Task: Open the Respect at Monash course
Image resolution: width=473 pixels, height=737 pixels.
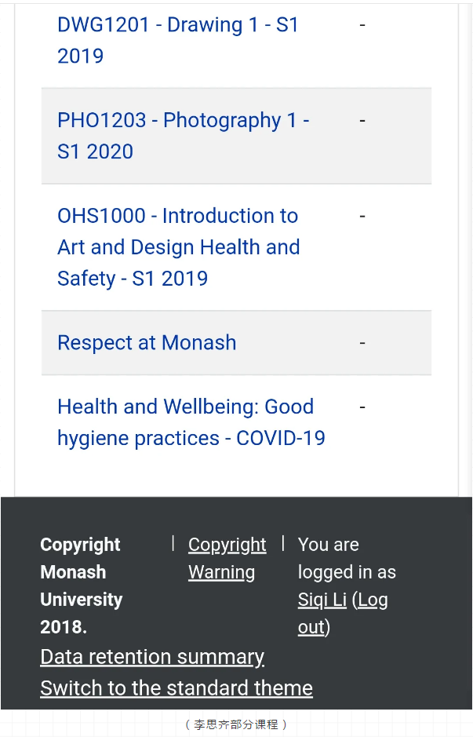Action: [147, 343]
